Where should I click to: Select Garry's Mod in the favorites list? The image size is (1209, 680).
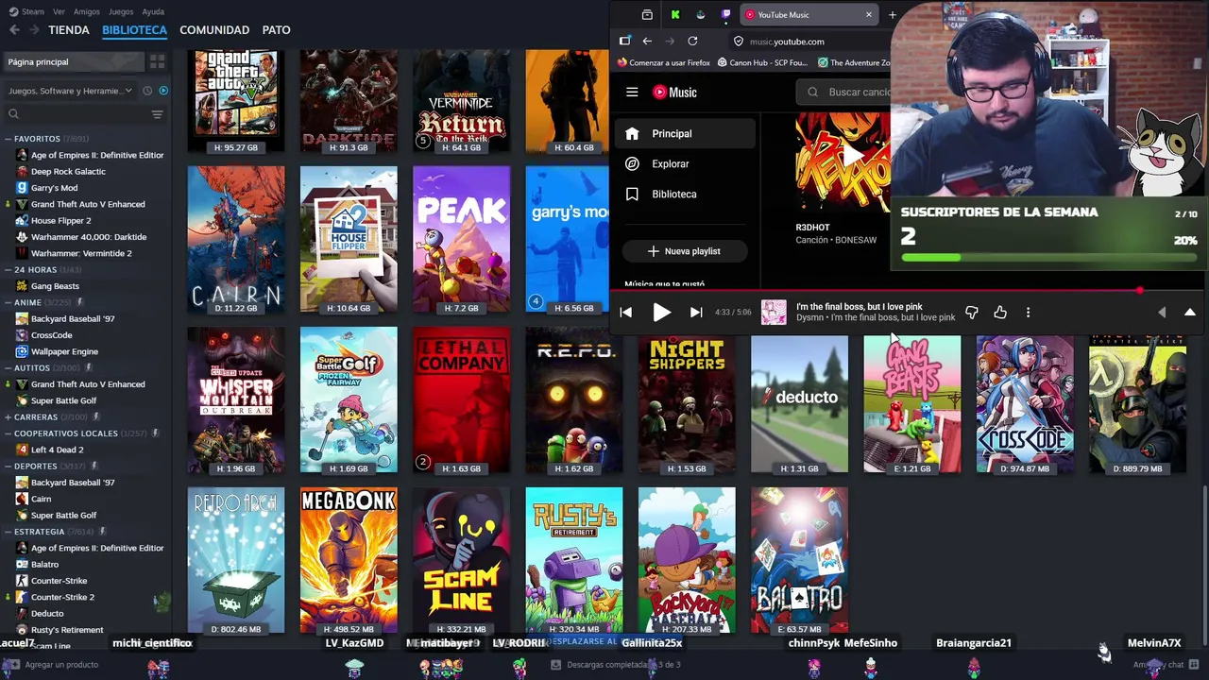(54, 188)
